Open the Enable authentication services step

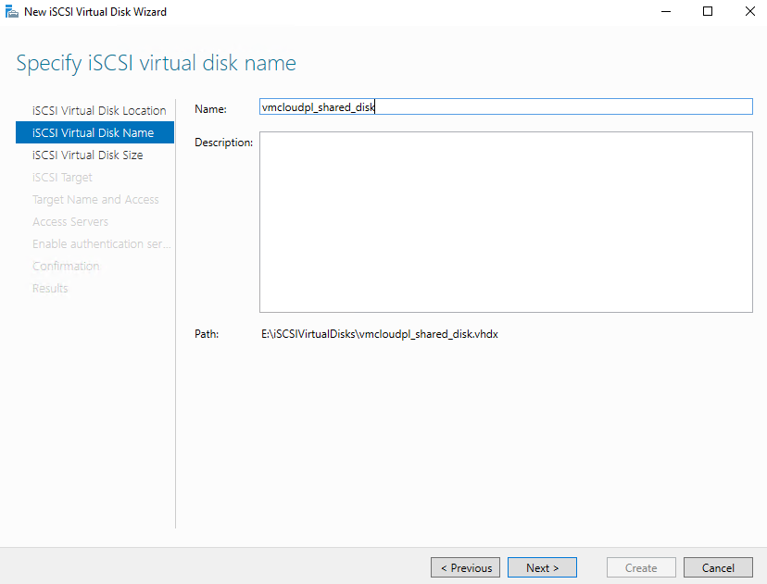[101, 243]
